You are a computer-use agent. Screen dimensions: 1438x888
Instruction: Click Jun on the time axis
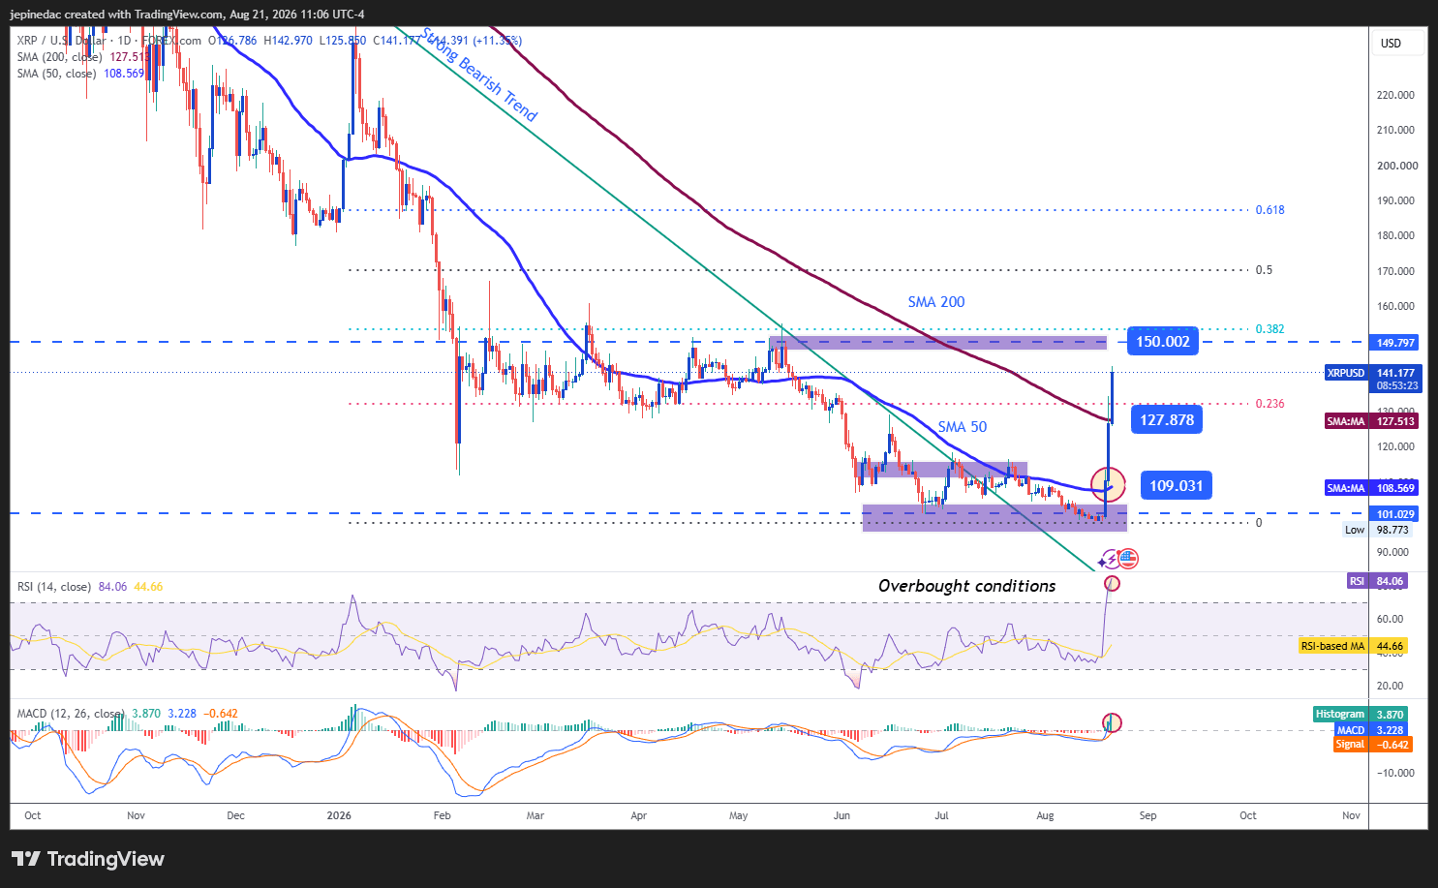point(842,815)
